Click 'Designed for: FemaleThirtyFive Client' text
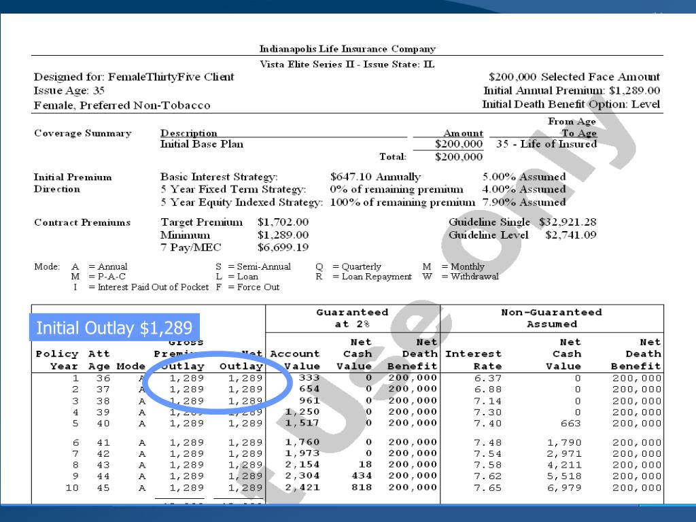 [134, 77]
